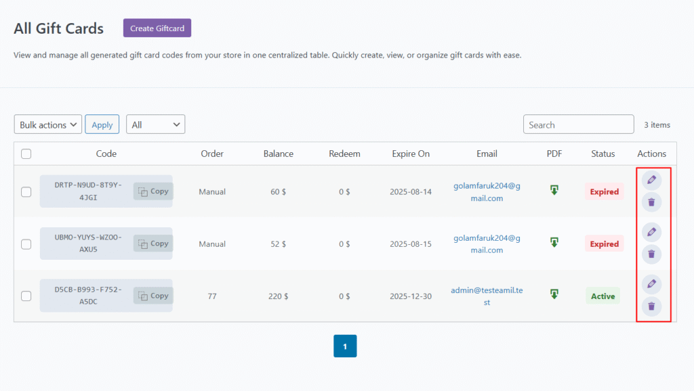Tick the select-all checkbox in table header
Screen dimensions: 694x391
coord(26,154)
